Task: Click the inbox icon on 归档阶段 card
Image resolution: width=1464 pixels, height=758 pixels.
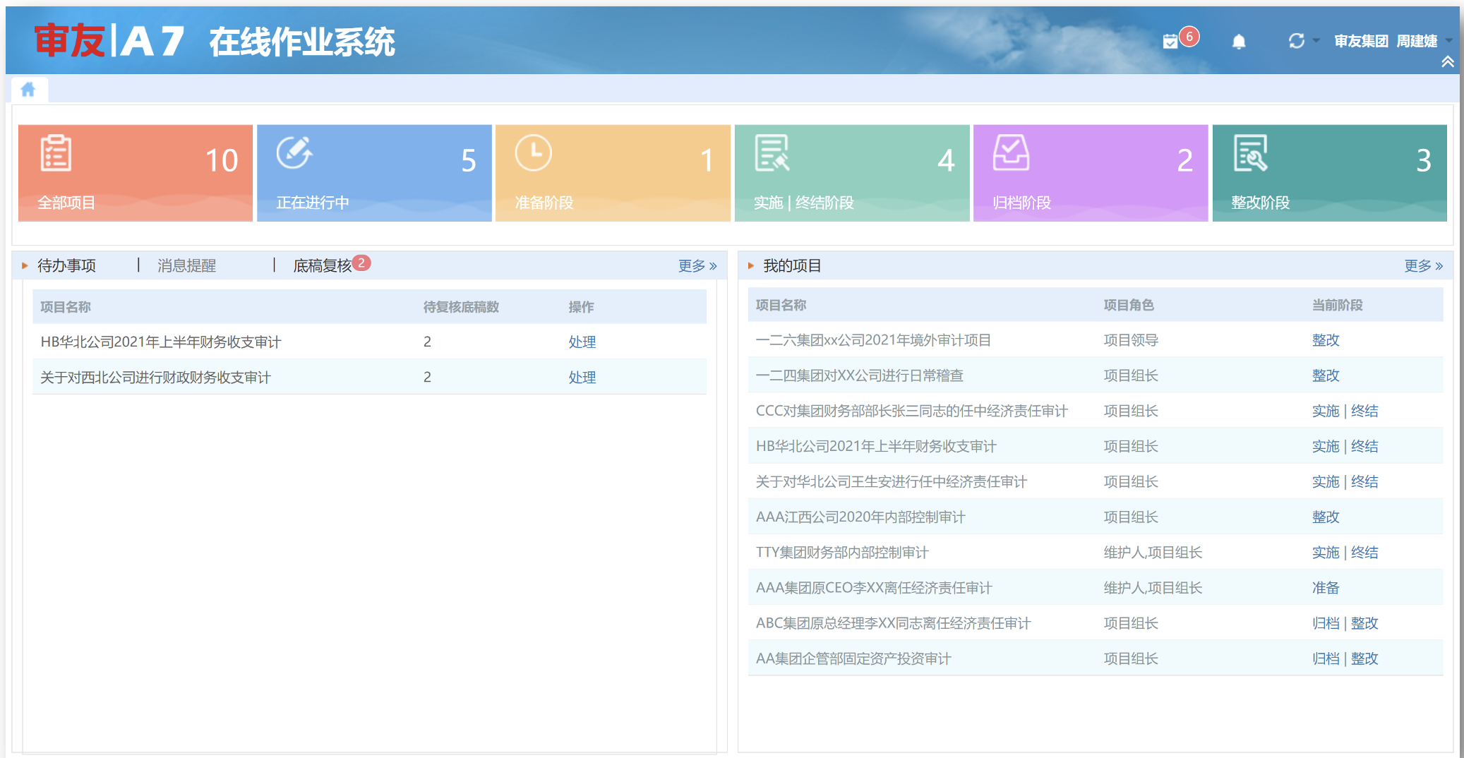Action: pyautogui.click(x=1011, y=153)
